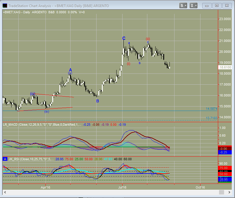235x198 pixels.
Task: Click the 13.7103 level label
Action: (211, 118)
